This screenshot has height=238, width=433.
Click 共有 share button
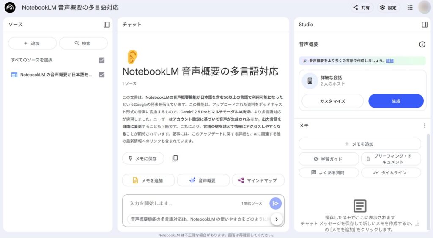(362, 8)
